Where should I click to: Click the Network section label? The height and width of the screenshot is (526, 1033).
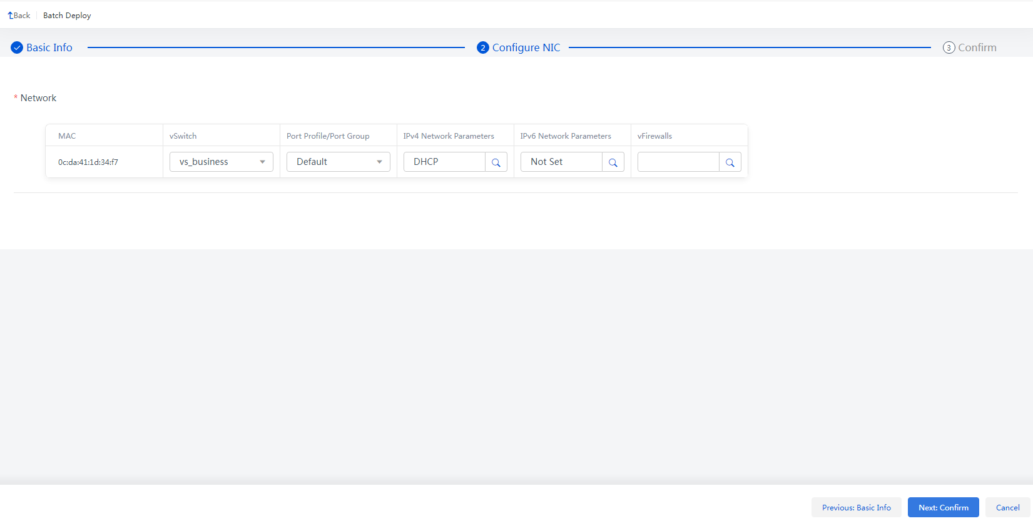pyautogui.click(x=38, y=98)
